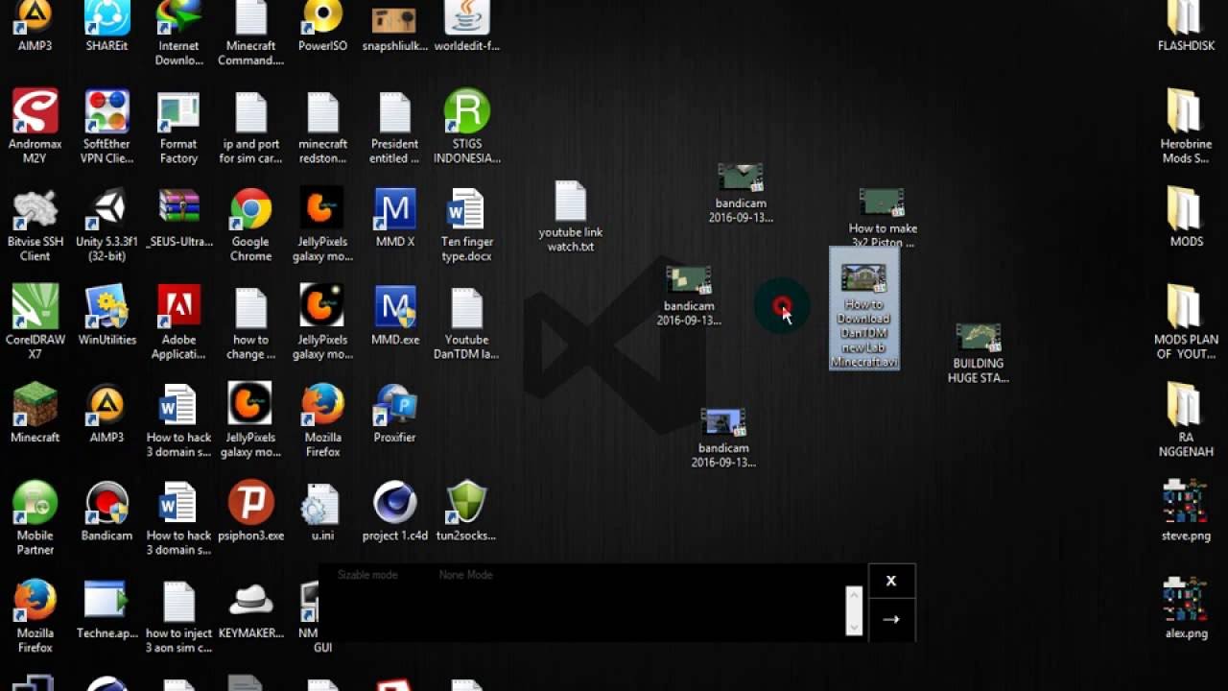Select the Techne application shortcut

[106, 609]
